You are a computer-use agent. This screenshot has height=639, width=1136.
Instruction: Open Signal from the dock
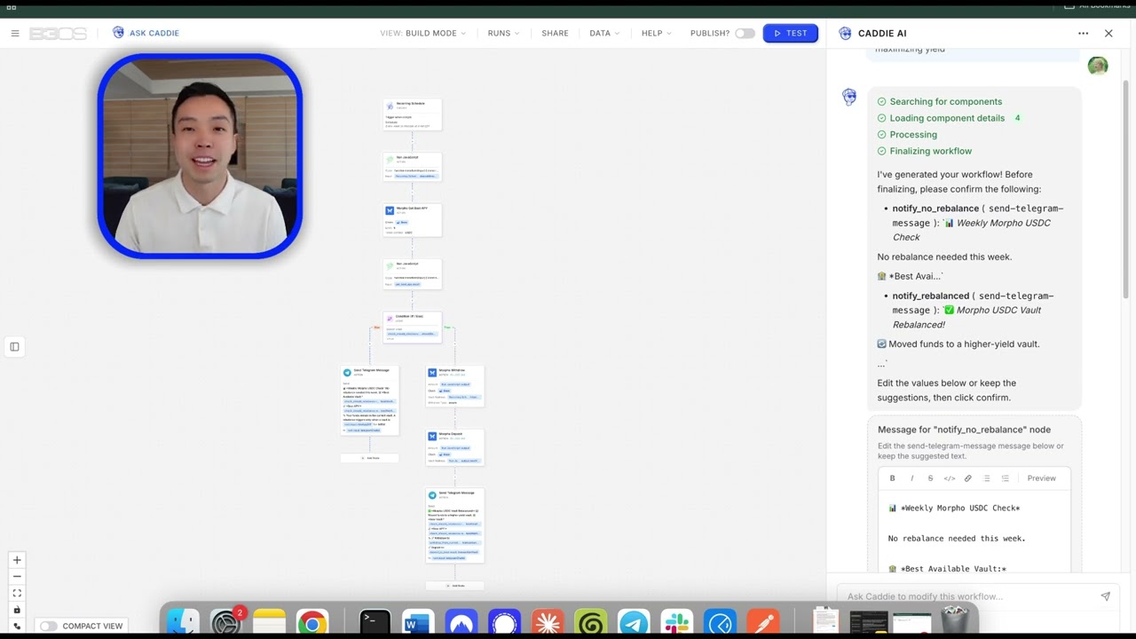tap(504, 623)
